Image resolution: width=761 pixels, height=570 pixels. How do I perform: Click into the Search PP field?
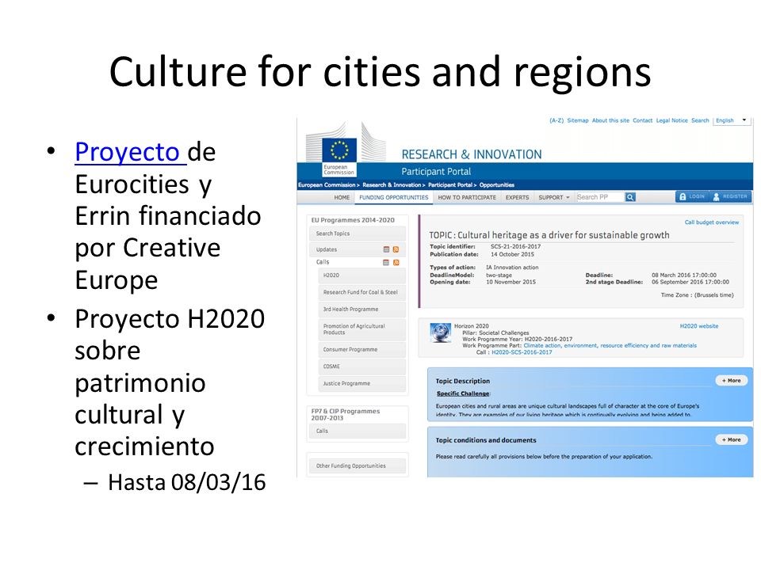(x=600, y=197)
